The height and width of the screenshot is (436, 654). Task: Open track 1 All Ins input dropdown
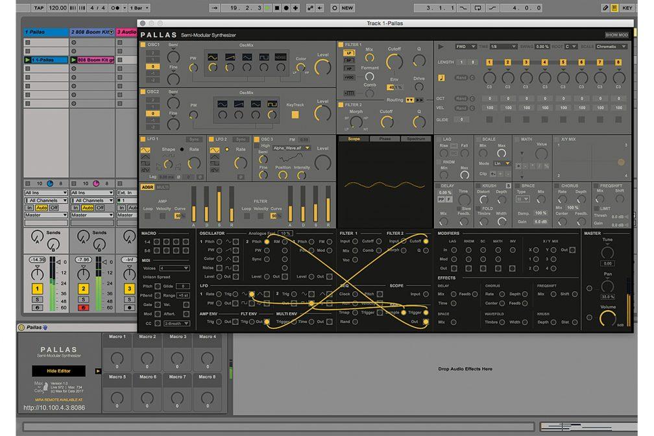[x=46, y=193]
